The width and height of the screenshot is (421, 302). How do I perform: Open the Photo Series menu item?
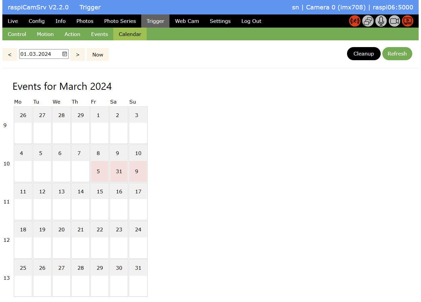[120, 21]
